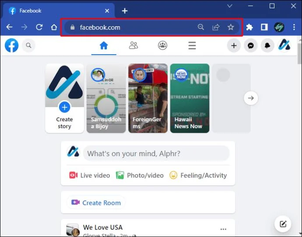Open the ForeignGerms story
The width and height of the screenshot is (302, 237).
[148, 98]
